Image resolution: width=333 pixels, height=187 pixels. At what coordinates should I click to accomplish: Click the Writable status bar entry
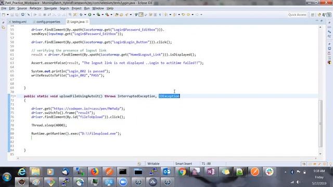coord(153,164)
